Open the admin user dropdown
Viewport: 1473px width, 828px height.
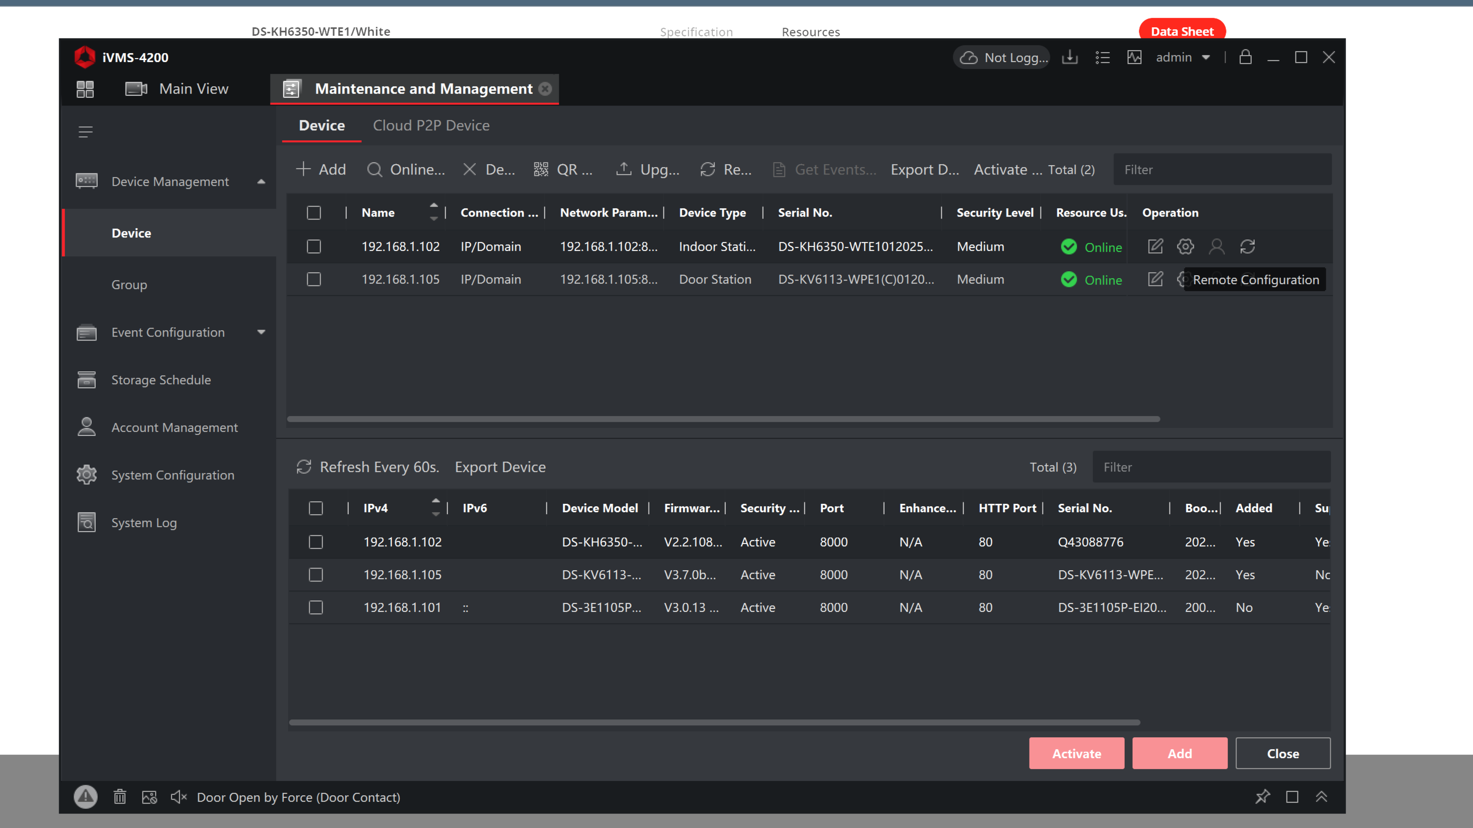[1183, 57]
